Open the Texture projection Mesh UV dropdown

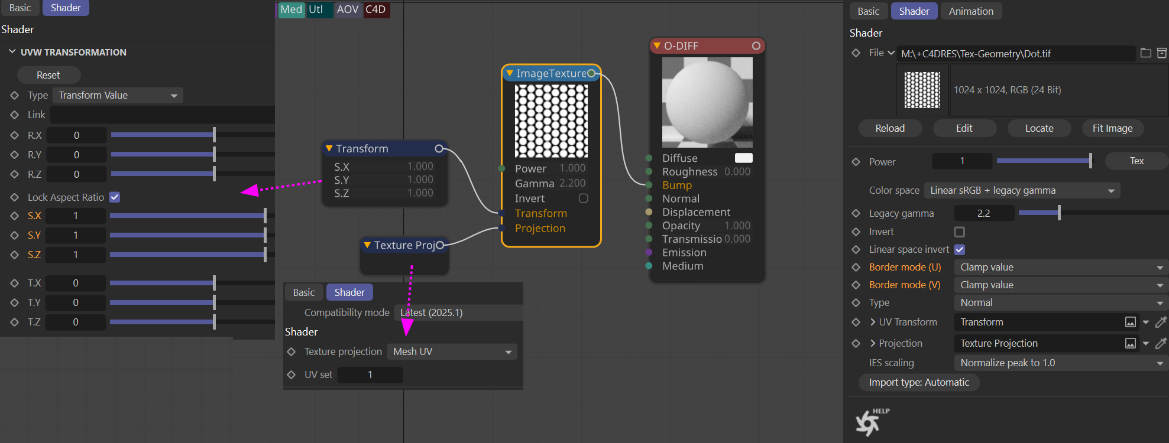point(452,351)
